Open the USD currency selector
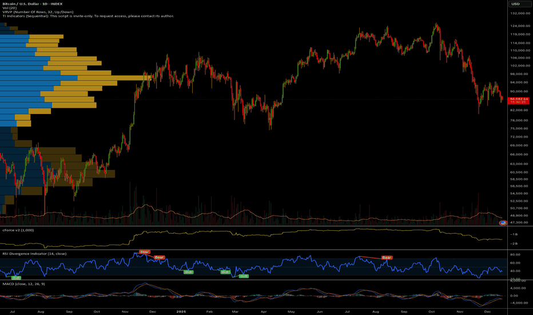The image size is (533, 315). coord(519,4)
